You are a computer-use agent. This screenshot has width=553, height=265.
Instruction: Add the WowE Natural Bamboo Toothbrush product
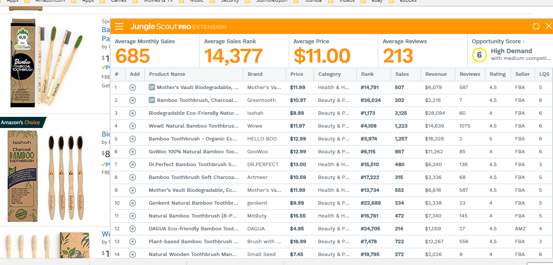pos(132,126)
